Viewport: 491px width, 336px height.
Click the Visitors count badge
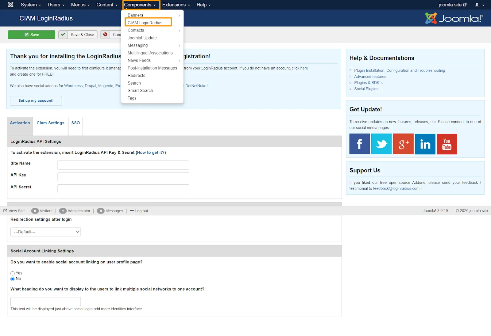pos(35,211)
